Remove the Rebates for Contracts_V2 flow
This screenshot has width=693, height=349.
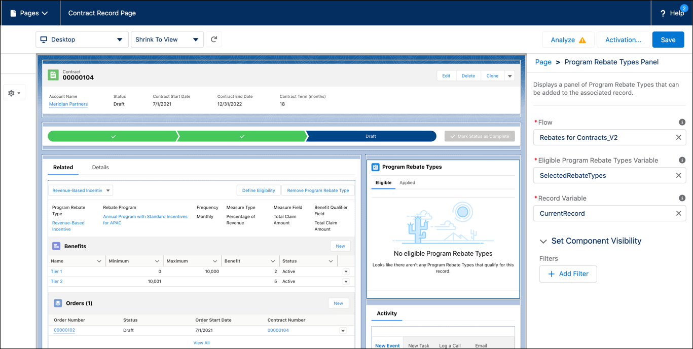678,137
